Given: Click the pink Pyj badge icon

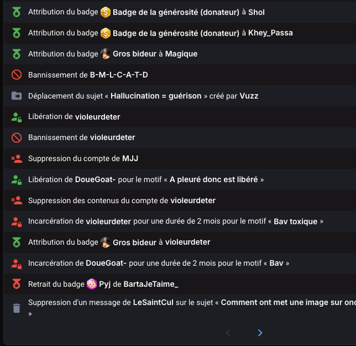Looking at the screenshot, I should pos(92,285).
